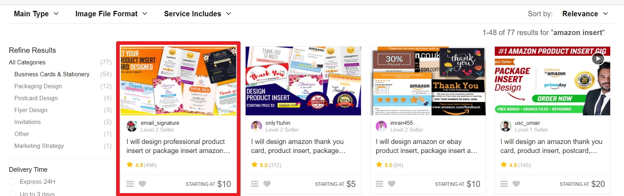The height and width of the screenshot is (196, 624).
Task: Favorite the imran455 gig with heart
Action: point(392,184)
